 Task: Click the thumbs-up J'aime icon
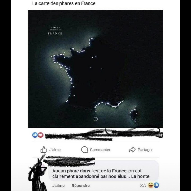(44, 150)
